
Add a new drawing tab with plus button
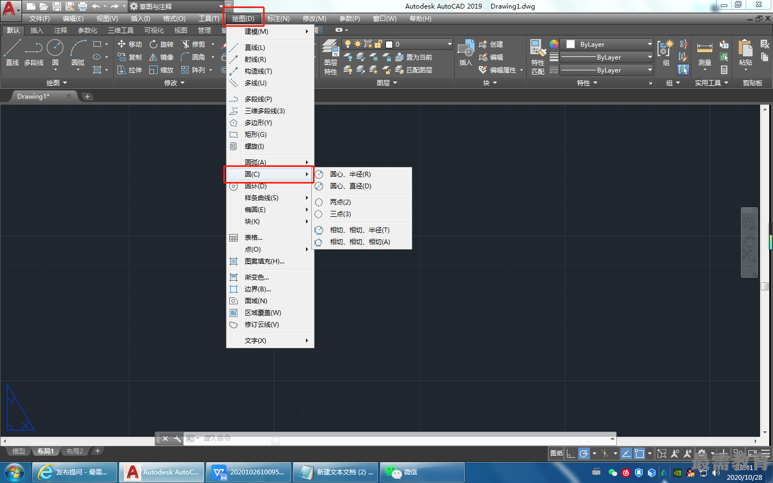(x=87, y=96)
